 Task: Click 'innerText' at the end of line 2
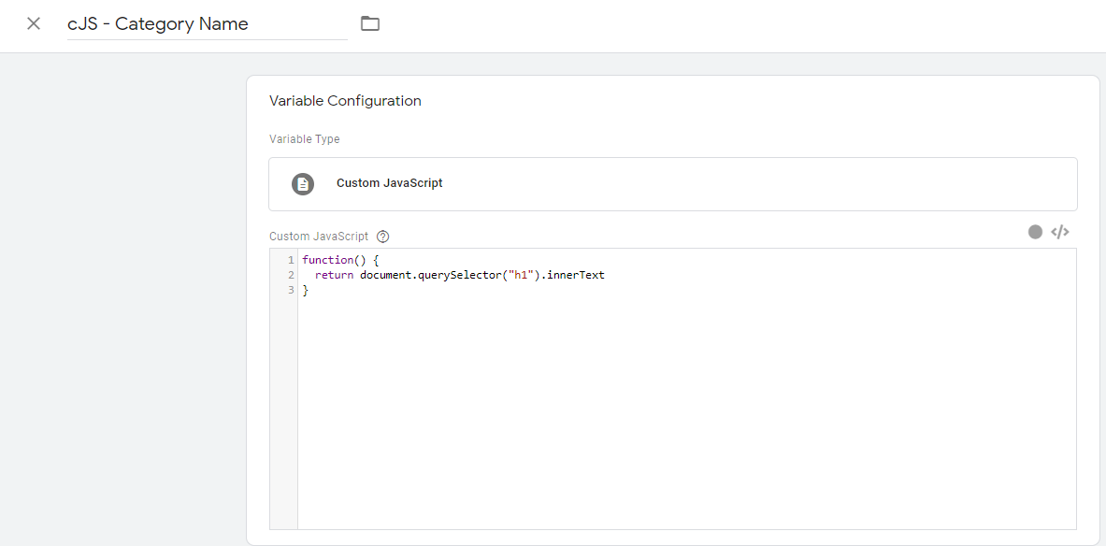click(x=576, y=275)
